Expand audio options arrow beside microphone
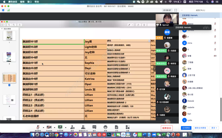Image resolution: width=222 pixels, height=138 pixels. pos(44,127)
